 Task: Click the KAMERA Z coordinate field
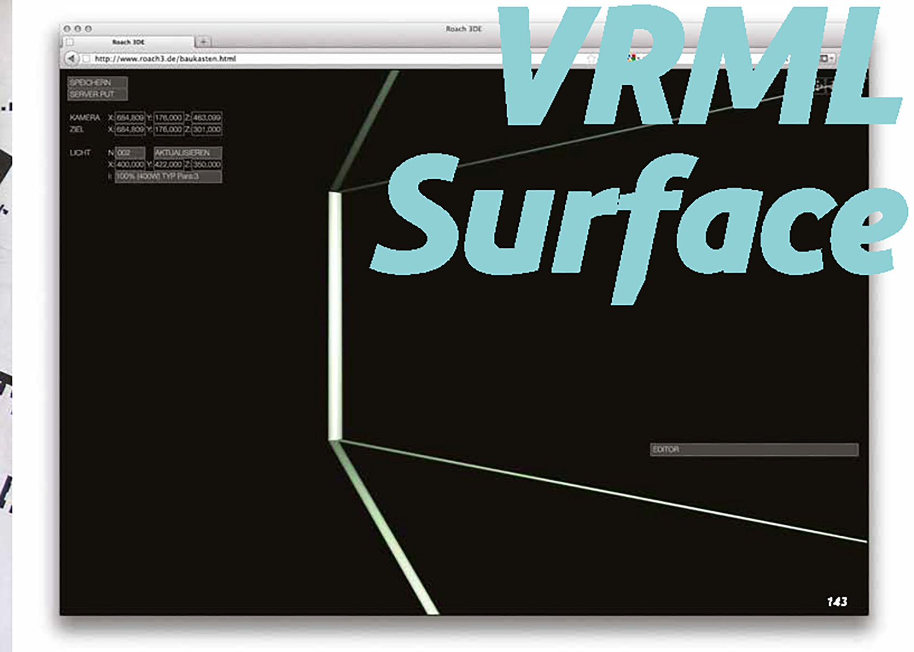pyautogui.click(x=206, y=117)
